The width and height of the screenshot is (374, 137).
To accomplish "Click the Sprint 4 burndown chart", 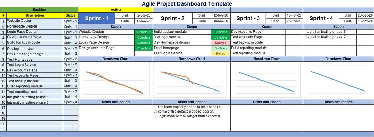I will [338, 80].
